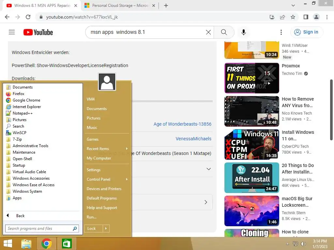The height and width of the screenshot is (250, 334).
Task: Launch Notepad++ from the programs list
Action: click(x=23, y=113)
